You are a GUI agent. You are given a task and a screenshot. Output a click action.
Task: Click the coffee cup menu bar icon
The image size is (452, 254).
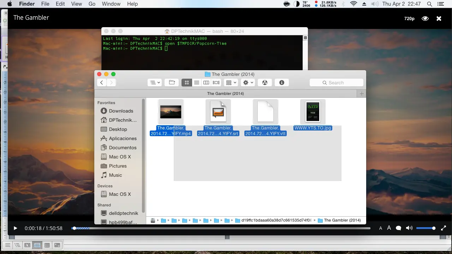pyautogui.click(x=287, y=4)
